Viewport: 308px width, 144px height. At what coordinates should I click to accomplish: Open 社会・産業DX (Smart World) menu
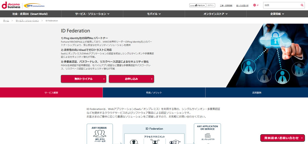[31, 14]
